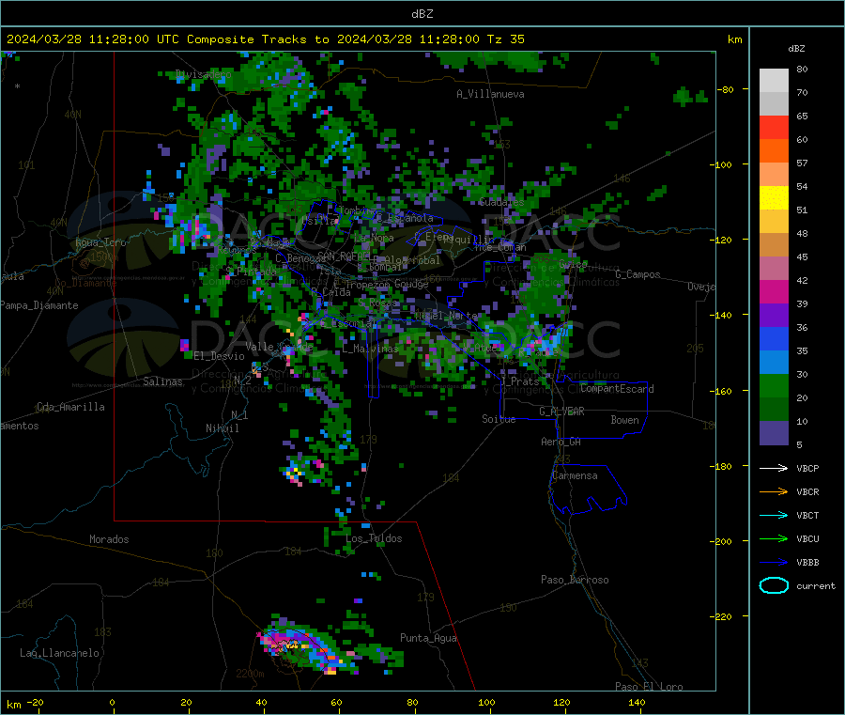The height and width of the screenshot is (715, 845).
Task: Click the red 60 dBZ color swatch
Action: (x=774, y=127)
